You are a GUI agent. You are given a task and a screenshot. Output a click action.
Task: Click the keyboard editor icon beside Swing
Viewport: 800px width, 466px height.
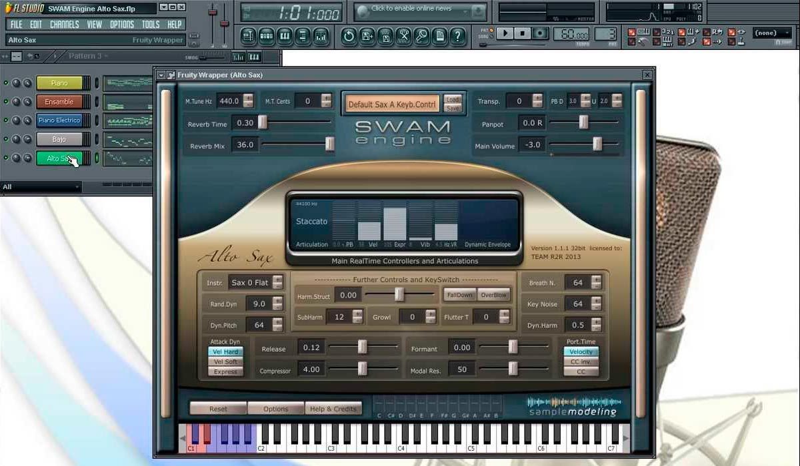point(253,57)
